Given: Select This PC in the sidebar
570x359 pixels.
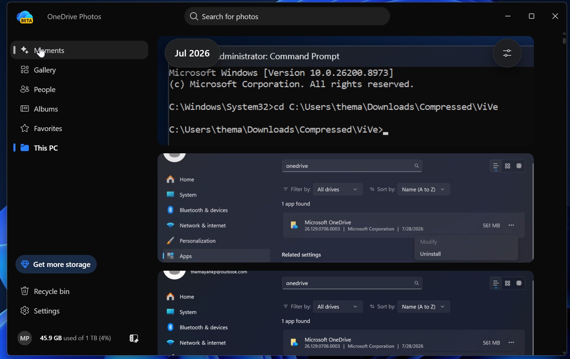Looking at the screenshot, I should point(79,148).
